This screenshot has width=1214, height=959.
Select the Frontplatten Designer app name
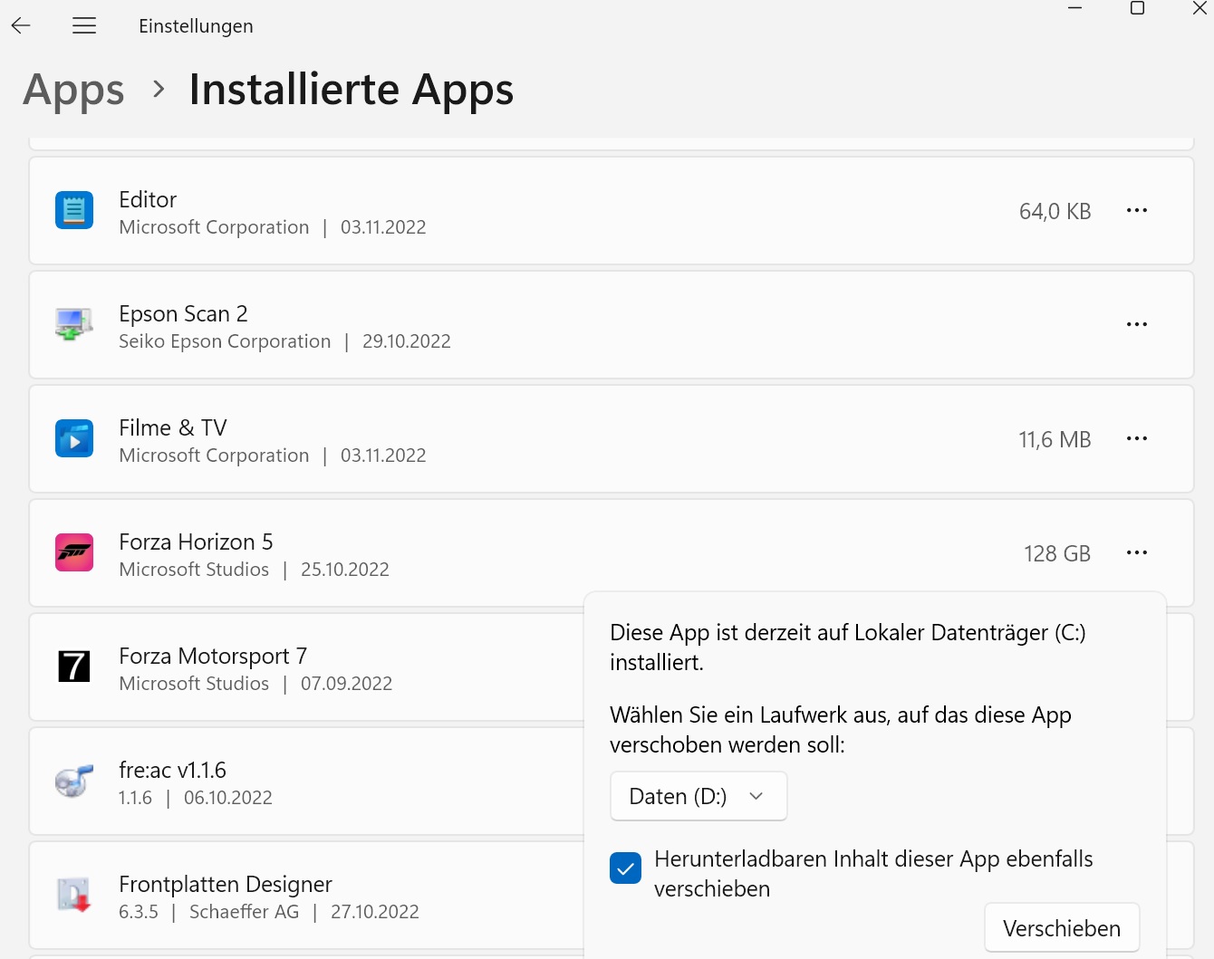pos(226,884)
